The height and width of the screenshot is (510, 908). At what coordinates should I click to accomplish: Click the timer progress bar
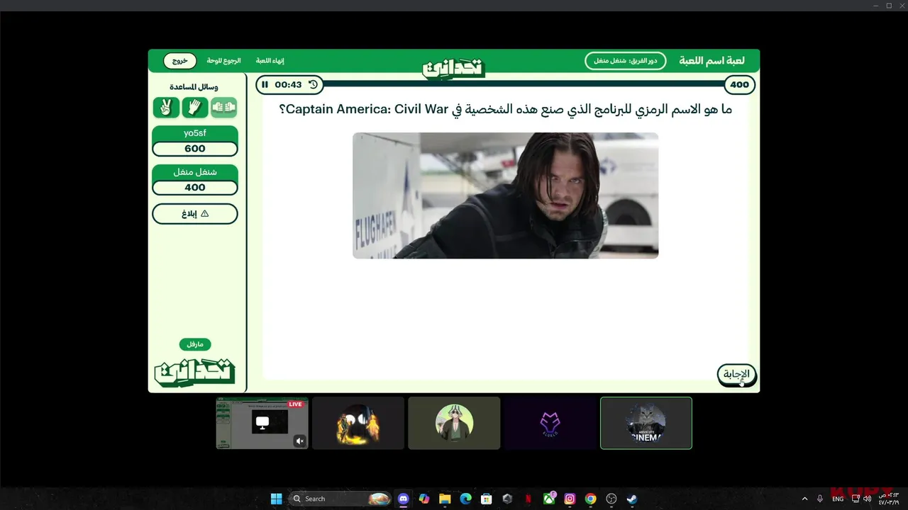click(524, 84)
